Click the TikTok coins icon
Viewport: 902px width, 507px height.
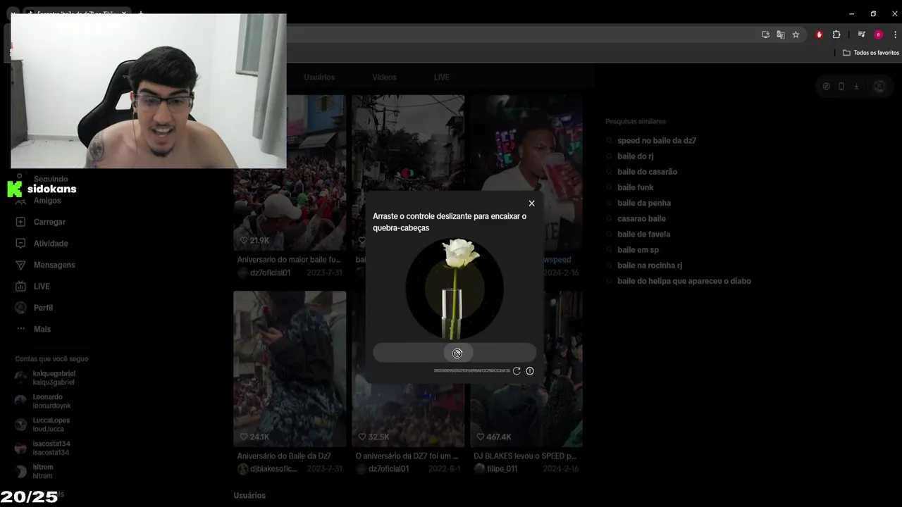(827, 87)
